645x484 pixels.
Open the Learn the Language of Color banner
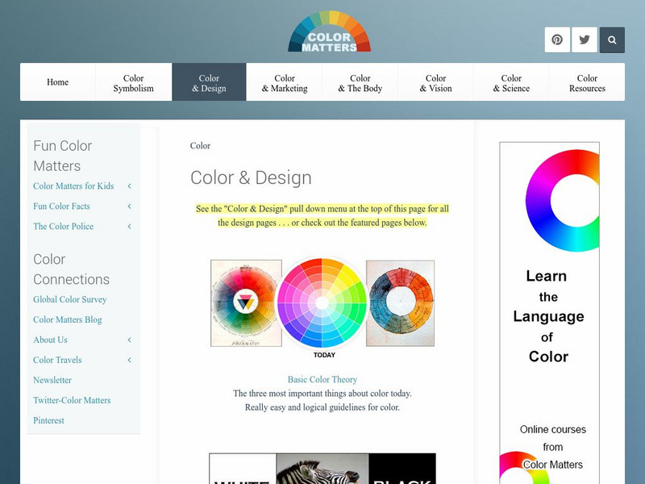[x=549, y=313]
